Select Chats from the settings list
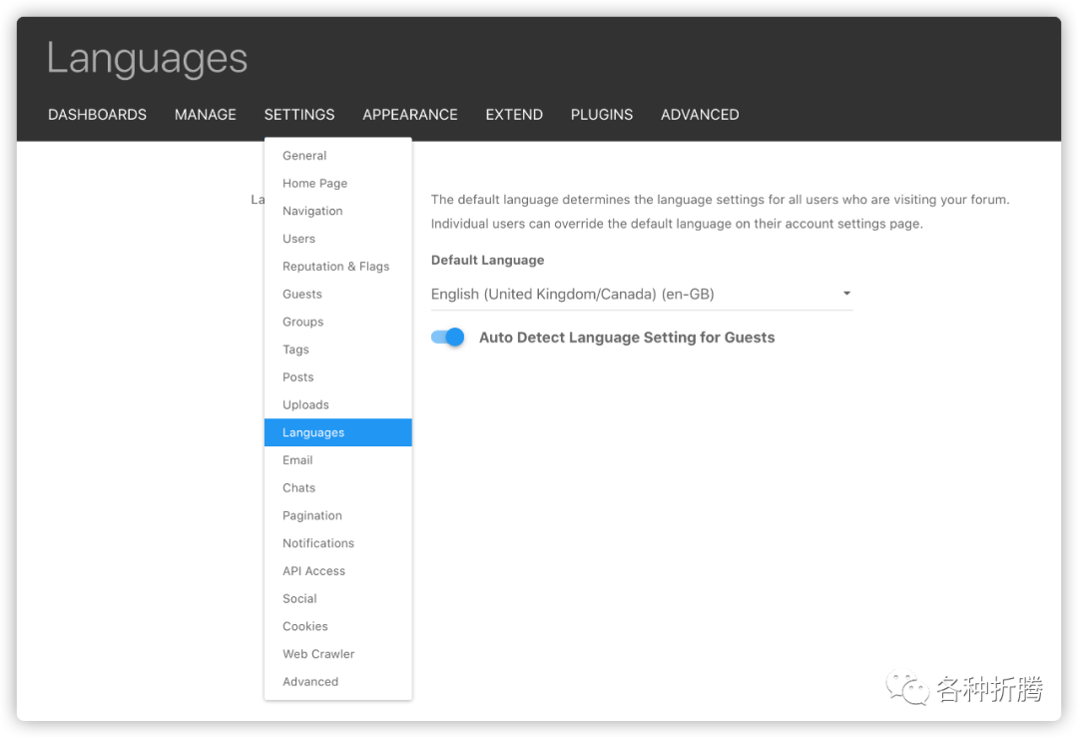Viewport: 1078px width, 737px height. point(338,488)
